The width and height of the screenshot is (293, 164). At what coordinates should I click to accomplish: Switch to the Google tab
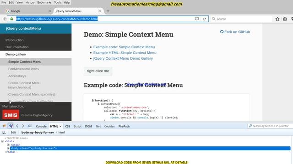click(x=28, y=11)
